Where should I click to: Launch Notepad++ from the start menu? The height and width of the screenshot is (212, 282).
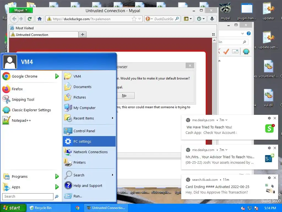(x=30, y=120)
